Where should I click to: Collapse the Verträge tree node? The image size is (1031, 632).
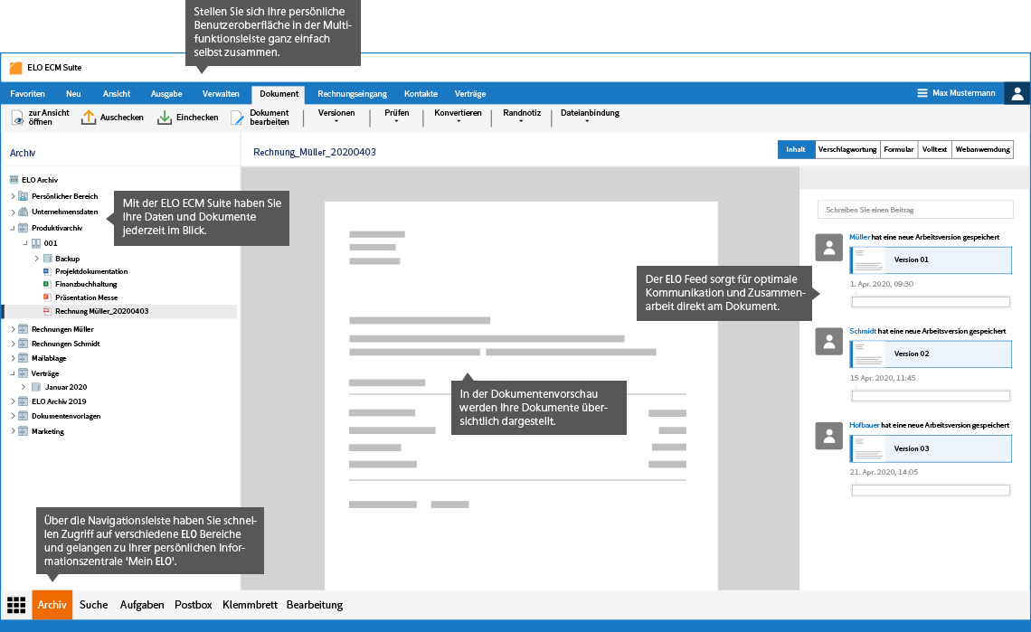[13, 373]
